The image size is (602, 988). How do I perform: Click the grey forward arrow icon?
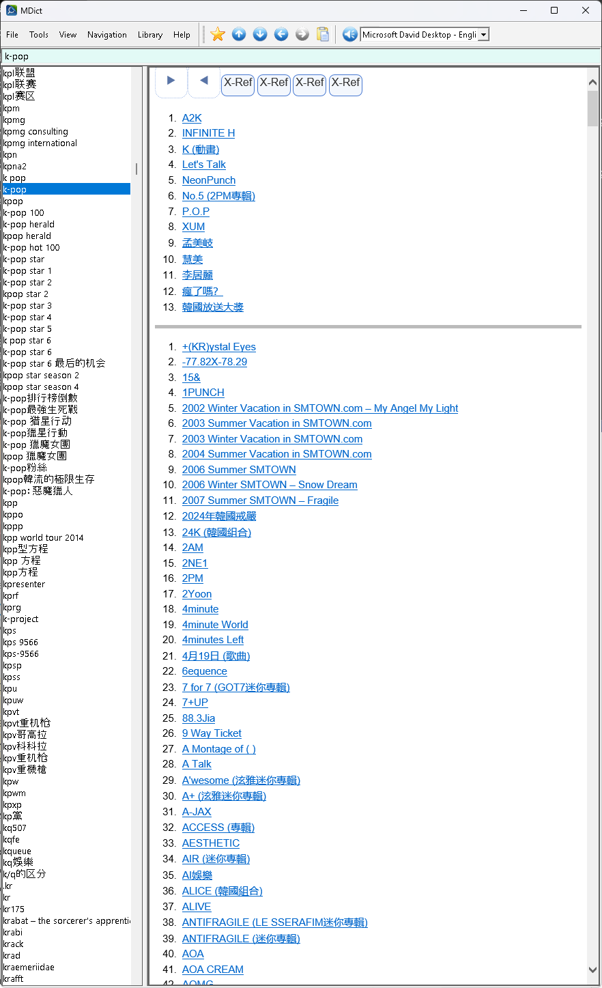[302, 34]
